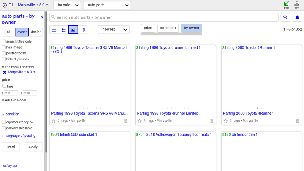Enable the has image checkbox

coord(4,47)
